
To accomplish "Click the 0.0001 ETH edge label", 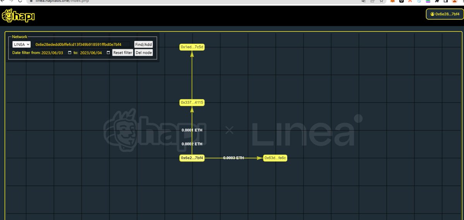I will pos(192,130).
